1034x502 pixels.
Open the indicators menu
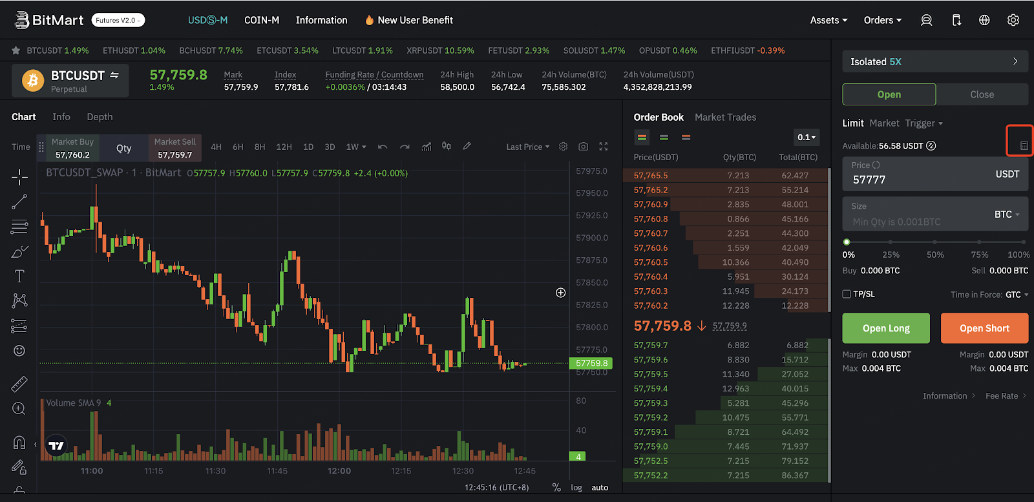tap(427, 147)
